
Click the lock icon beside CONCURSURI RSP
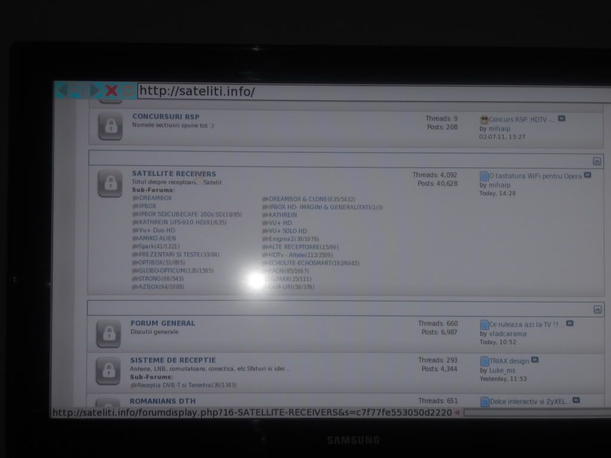tap(110, 126)
